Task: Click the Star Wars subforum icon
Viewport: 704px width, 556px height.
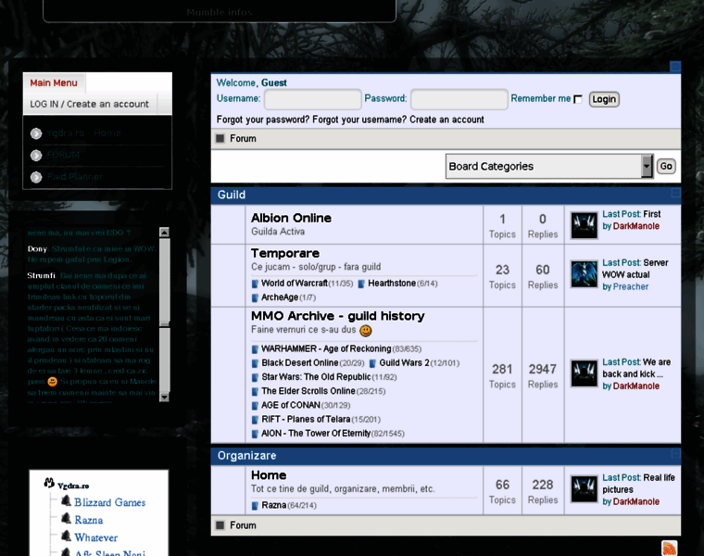Action: point(255,377)
